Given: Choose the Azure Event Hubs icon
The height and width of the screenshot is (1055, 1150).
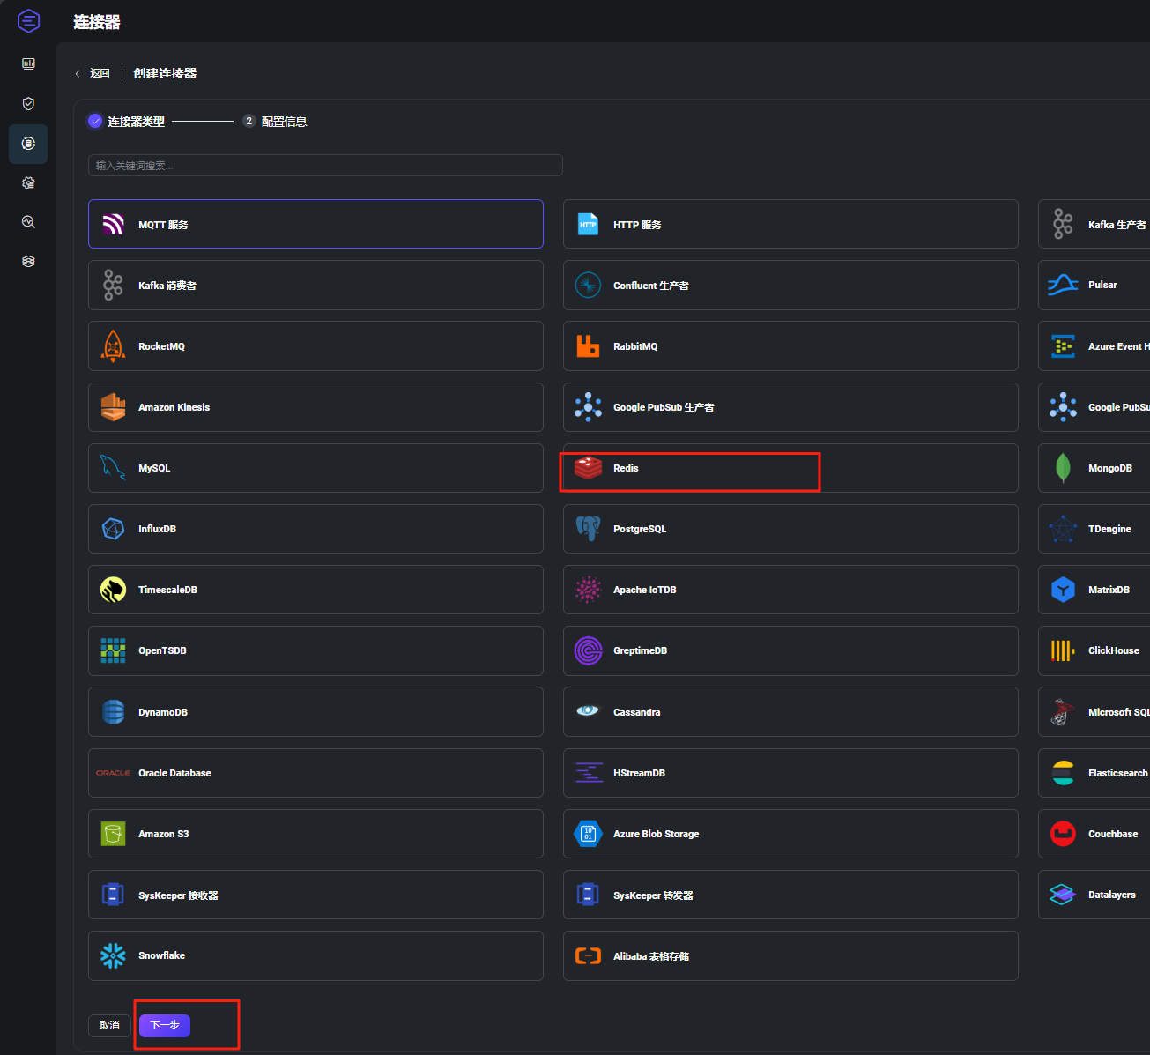Looking at the screenshot, I should pyautogui.click(x=1063, y=345).
